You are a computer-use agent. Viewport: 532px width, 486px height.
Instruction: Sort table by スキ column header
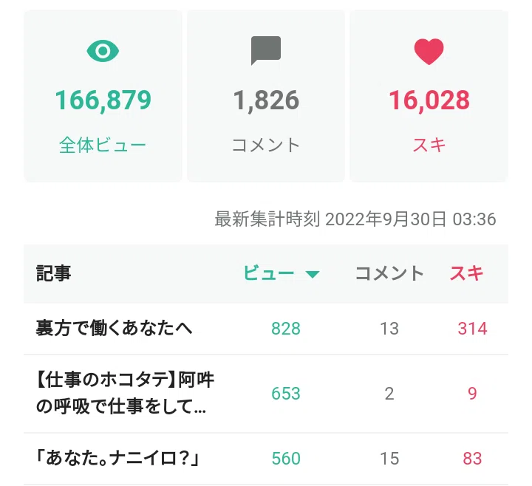[x=466, y=273]
